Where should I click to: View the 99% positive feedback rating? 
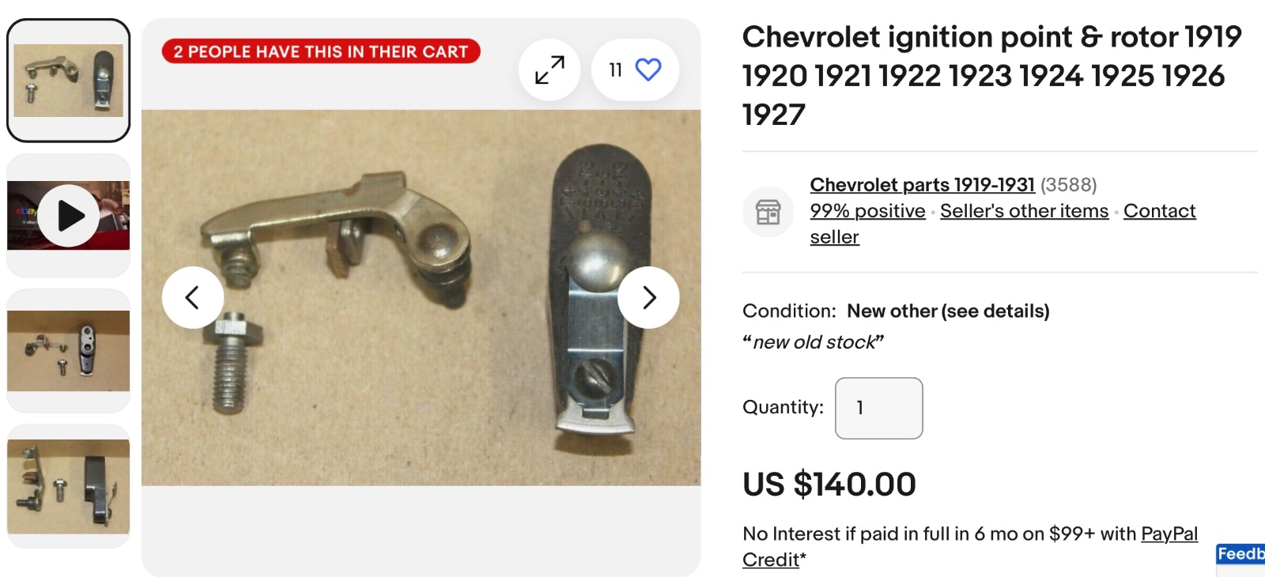(x=867, y=211)
